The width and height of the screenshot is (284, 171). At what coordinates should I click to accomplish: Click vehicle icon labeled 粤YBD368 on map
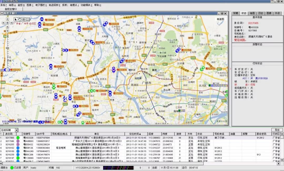tap(40, 25)
